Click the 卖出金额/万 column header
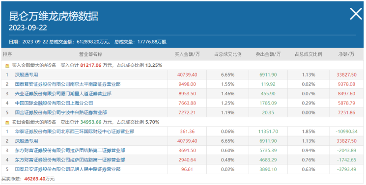366x185 pixels. click(268, 54)
